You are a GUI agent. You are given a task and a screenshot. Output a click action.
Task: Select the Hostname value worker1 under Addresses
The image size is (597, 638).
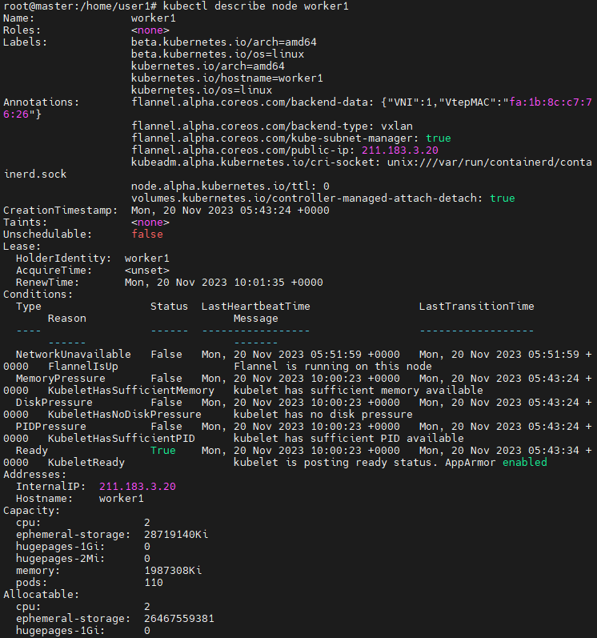coord(121,498)
